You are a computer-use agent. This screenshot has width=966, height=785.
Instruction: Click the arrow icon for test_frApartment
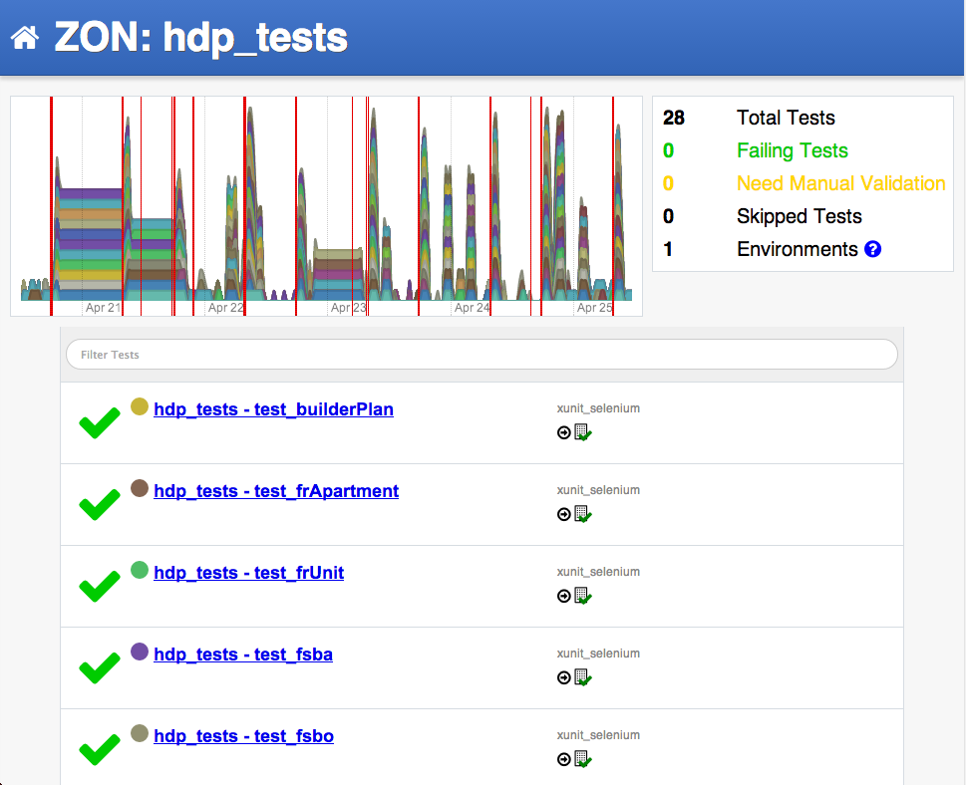click(564, 514)
